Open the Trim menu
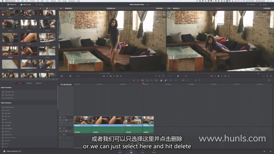The width and height of the screenshot is (274, 154). coord(27,1)
